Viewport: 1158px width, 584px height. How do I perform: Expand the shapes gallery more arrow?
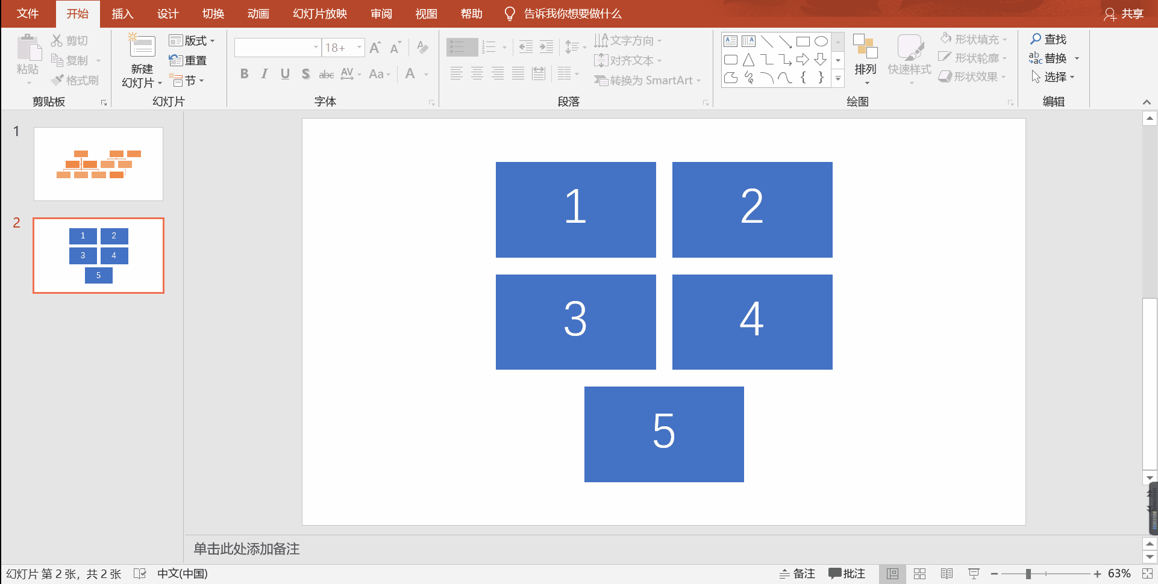pos(837,79)
